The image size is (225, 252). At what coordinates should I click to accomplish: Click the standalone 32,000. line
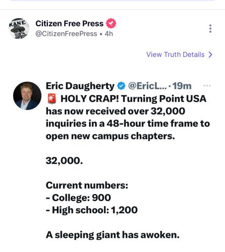64,161
